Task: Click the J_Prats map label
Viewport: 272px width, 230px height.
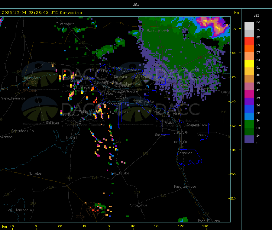Action: [x=167, y=123]
